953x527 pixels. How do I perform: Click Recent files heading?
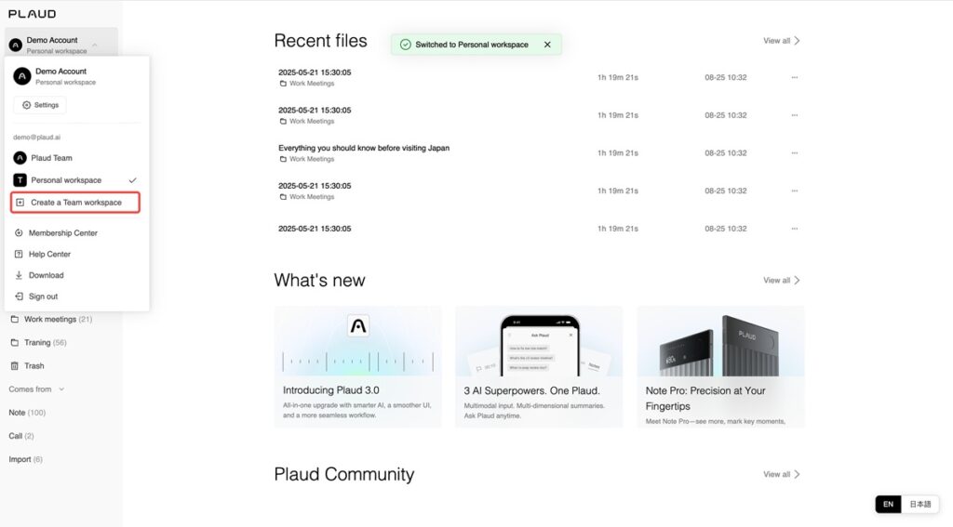tap(320, 41)
